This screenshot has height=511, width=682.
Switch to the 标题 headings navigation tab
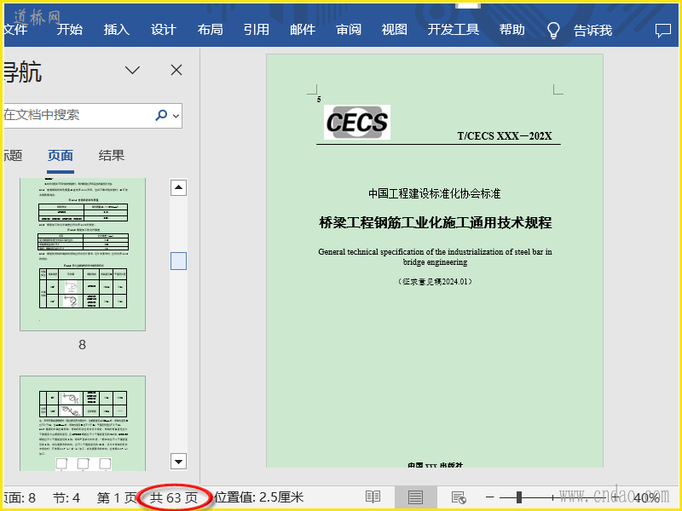pyautogui.click(x=13, y=156)
